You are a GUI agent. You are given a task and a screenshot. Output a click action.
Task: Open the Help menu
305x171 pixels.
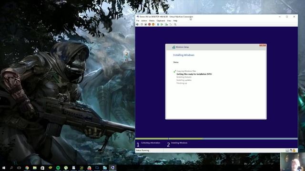[x=175, y=21]
